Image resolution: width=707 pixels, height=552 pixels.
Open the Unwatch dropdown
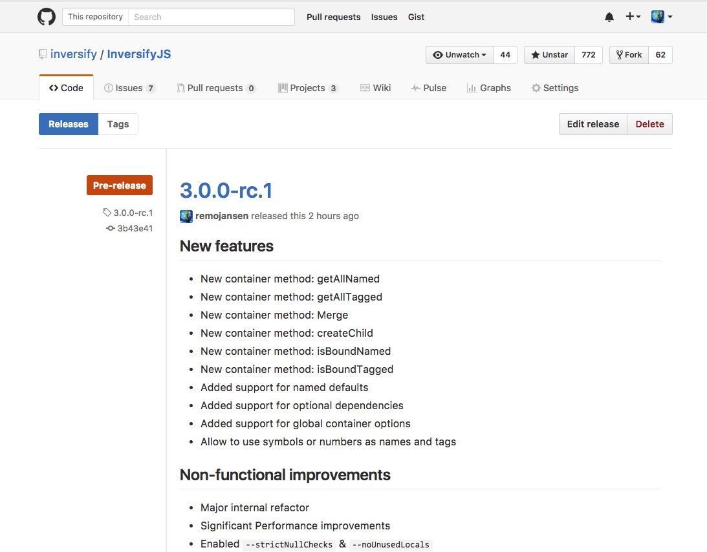click(459, 55)
